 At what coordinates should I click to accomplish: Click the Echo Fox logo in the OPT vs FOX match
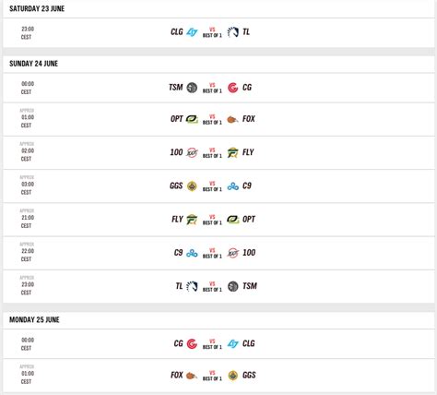click(232, 119)
